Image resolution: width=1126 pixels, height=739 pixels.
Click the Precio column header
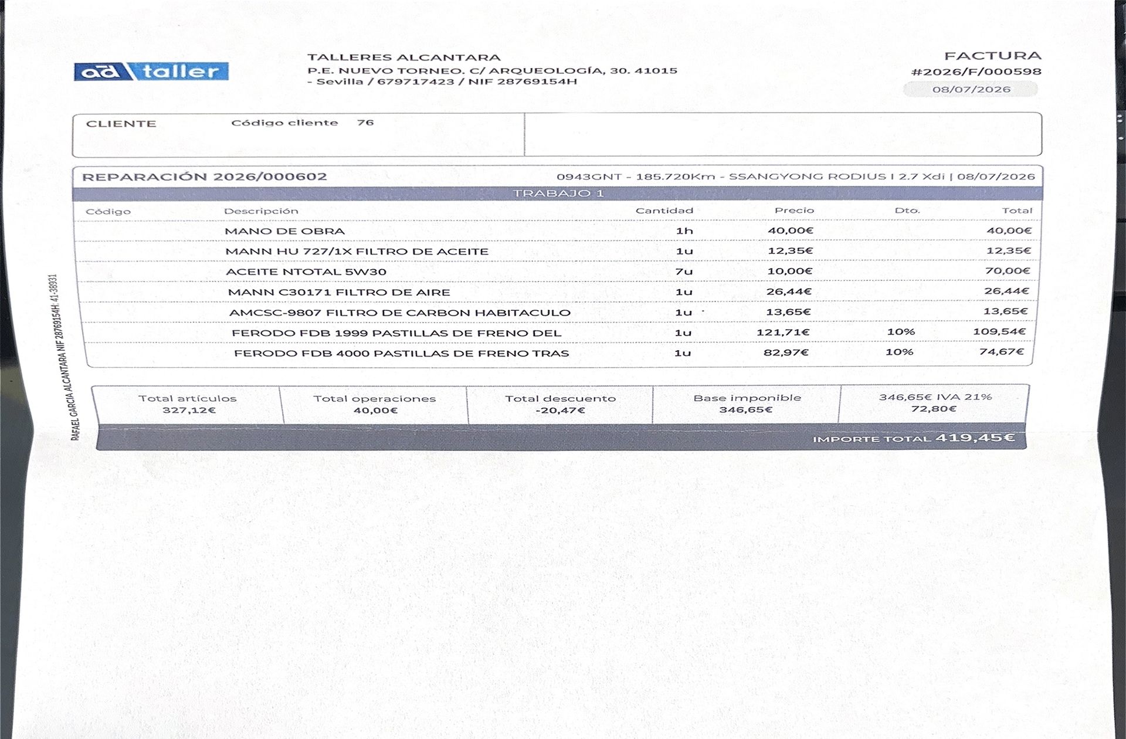coord(794,210)
